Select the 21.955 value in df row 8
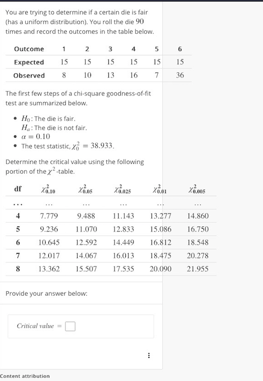The height and width of the screenshot is (381, 263). 198,269
